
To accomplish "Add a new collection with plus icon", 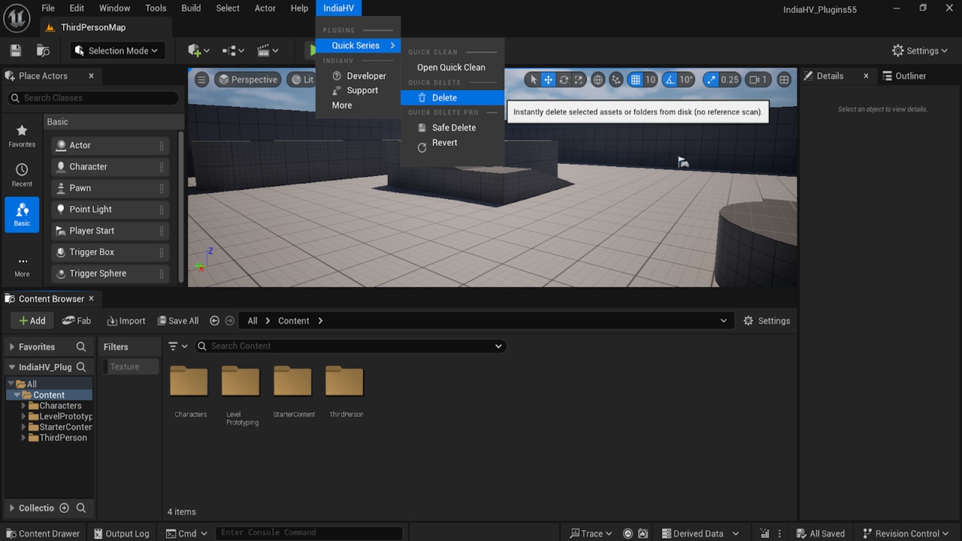I will click(x=64, y=508).
